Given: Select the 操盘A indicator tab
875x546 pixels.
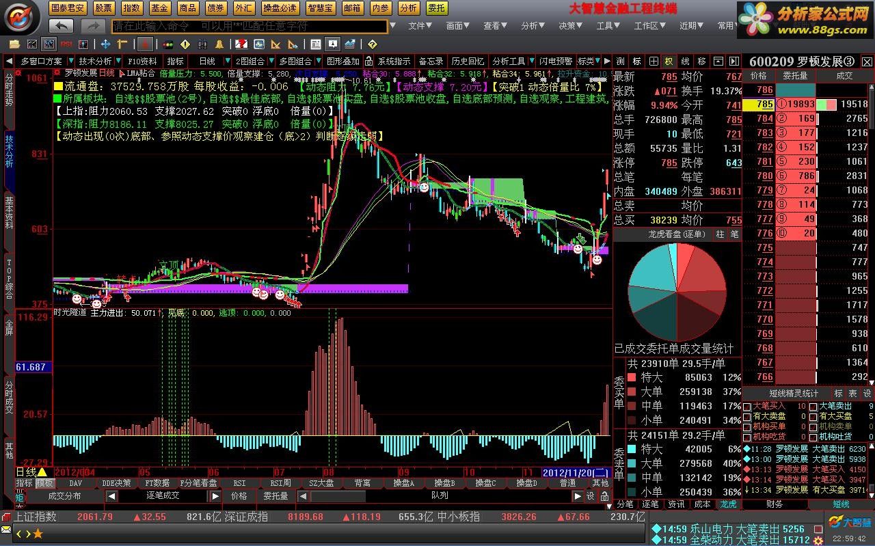Looking at the screenshot, I should [403, 483].
